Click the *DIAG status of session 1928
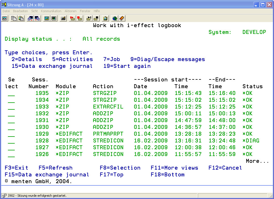274x199 pixels. (251, 141)
